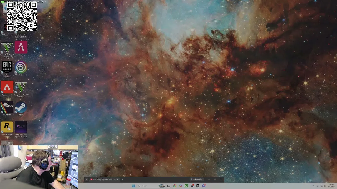The width and height of the screenshot is (337, 189).
Task: Click the microphone icon in system tray
Action: [x=318, y=186]
